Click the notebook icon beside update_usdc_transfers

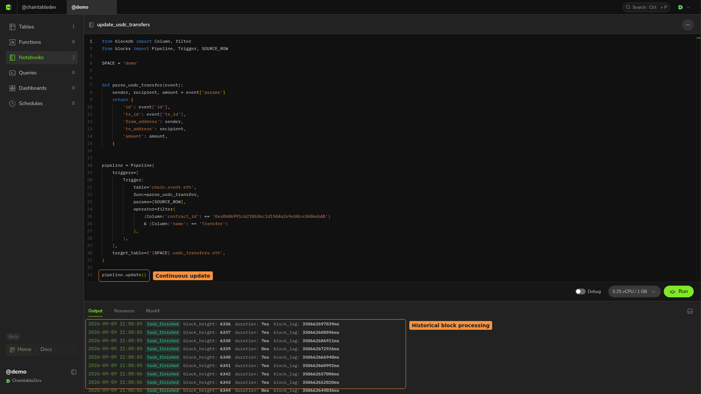point(91,25)
